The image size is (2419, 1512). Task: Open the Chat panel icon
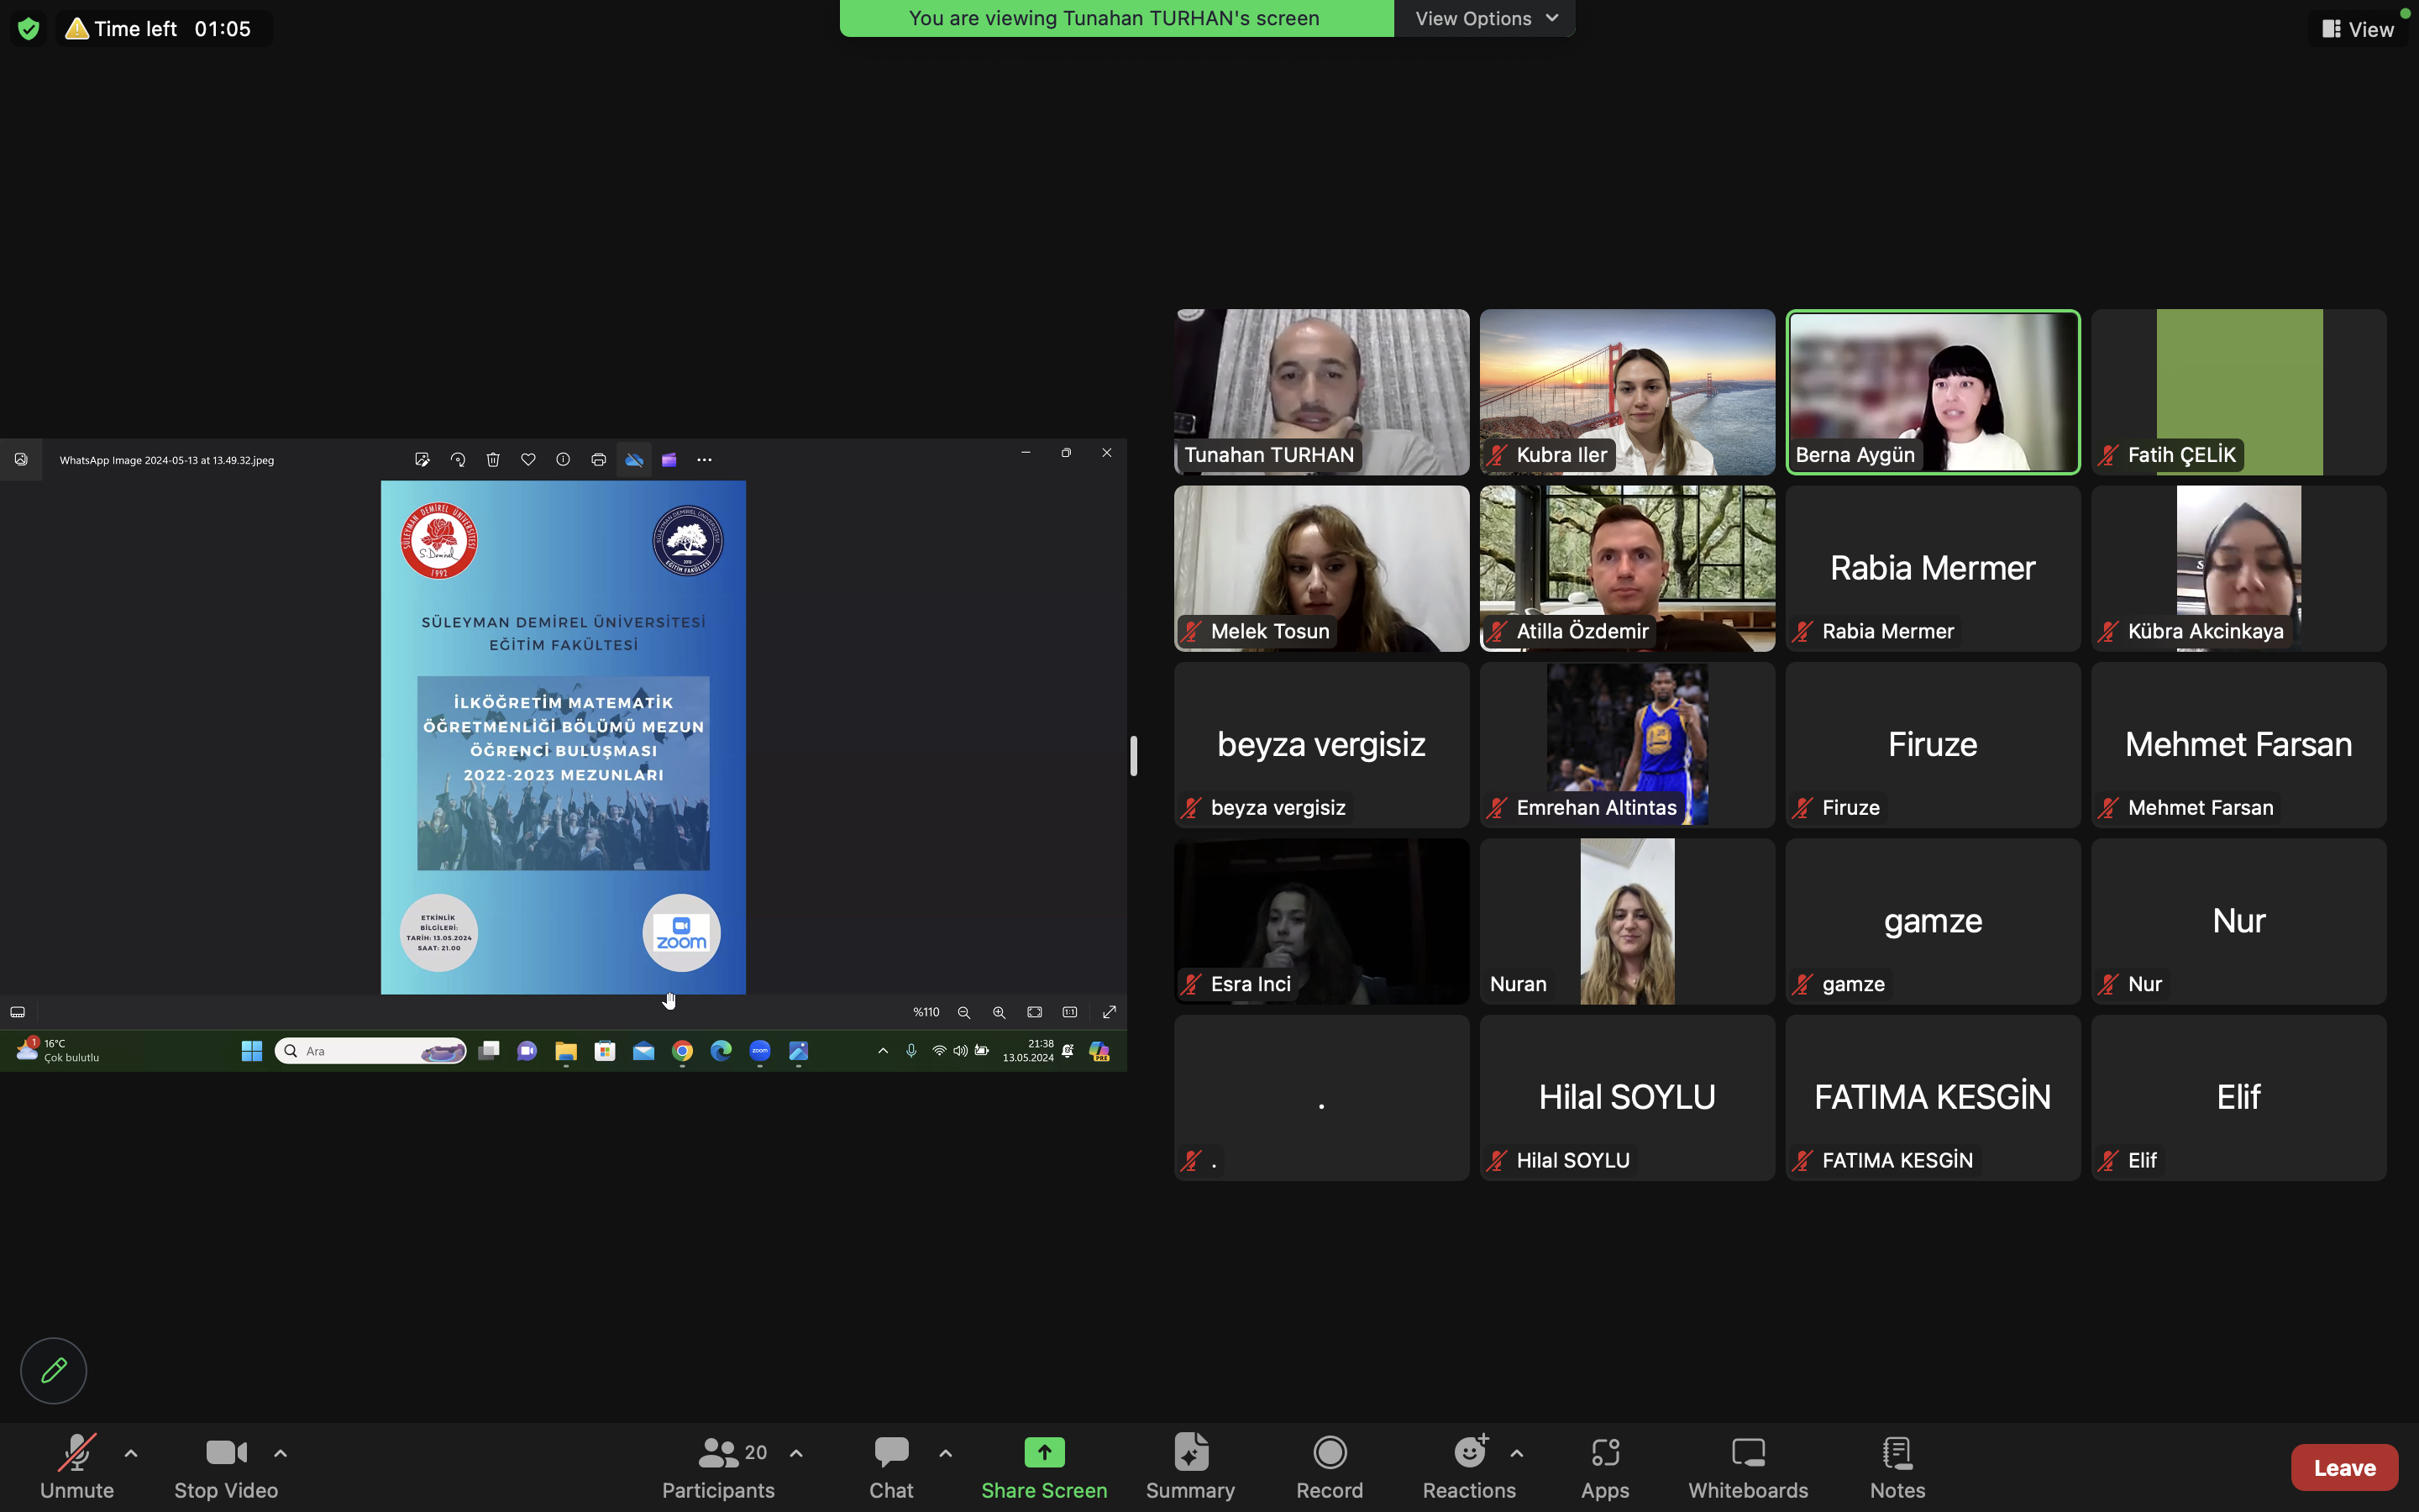(x=890, y=1453)
